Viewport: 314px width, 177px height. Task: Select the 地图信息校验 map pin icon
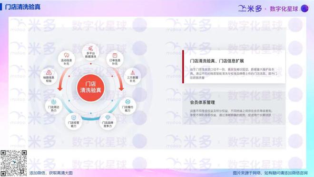(49, 72)
